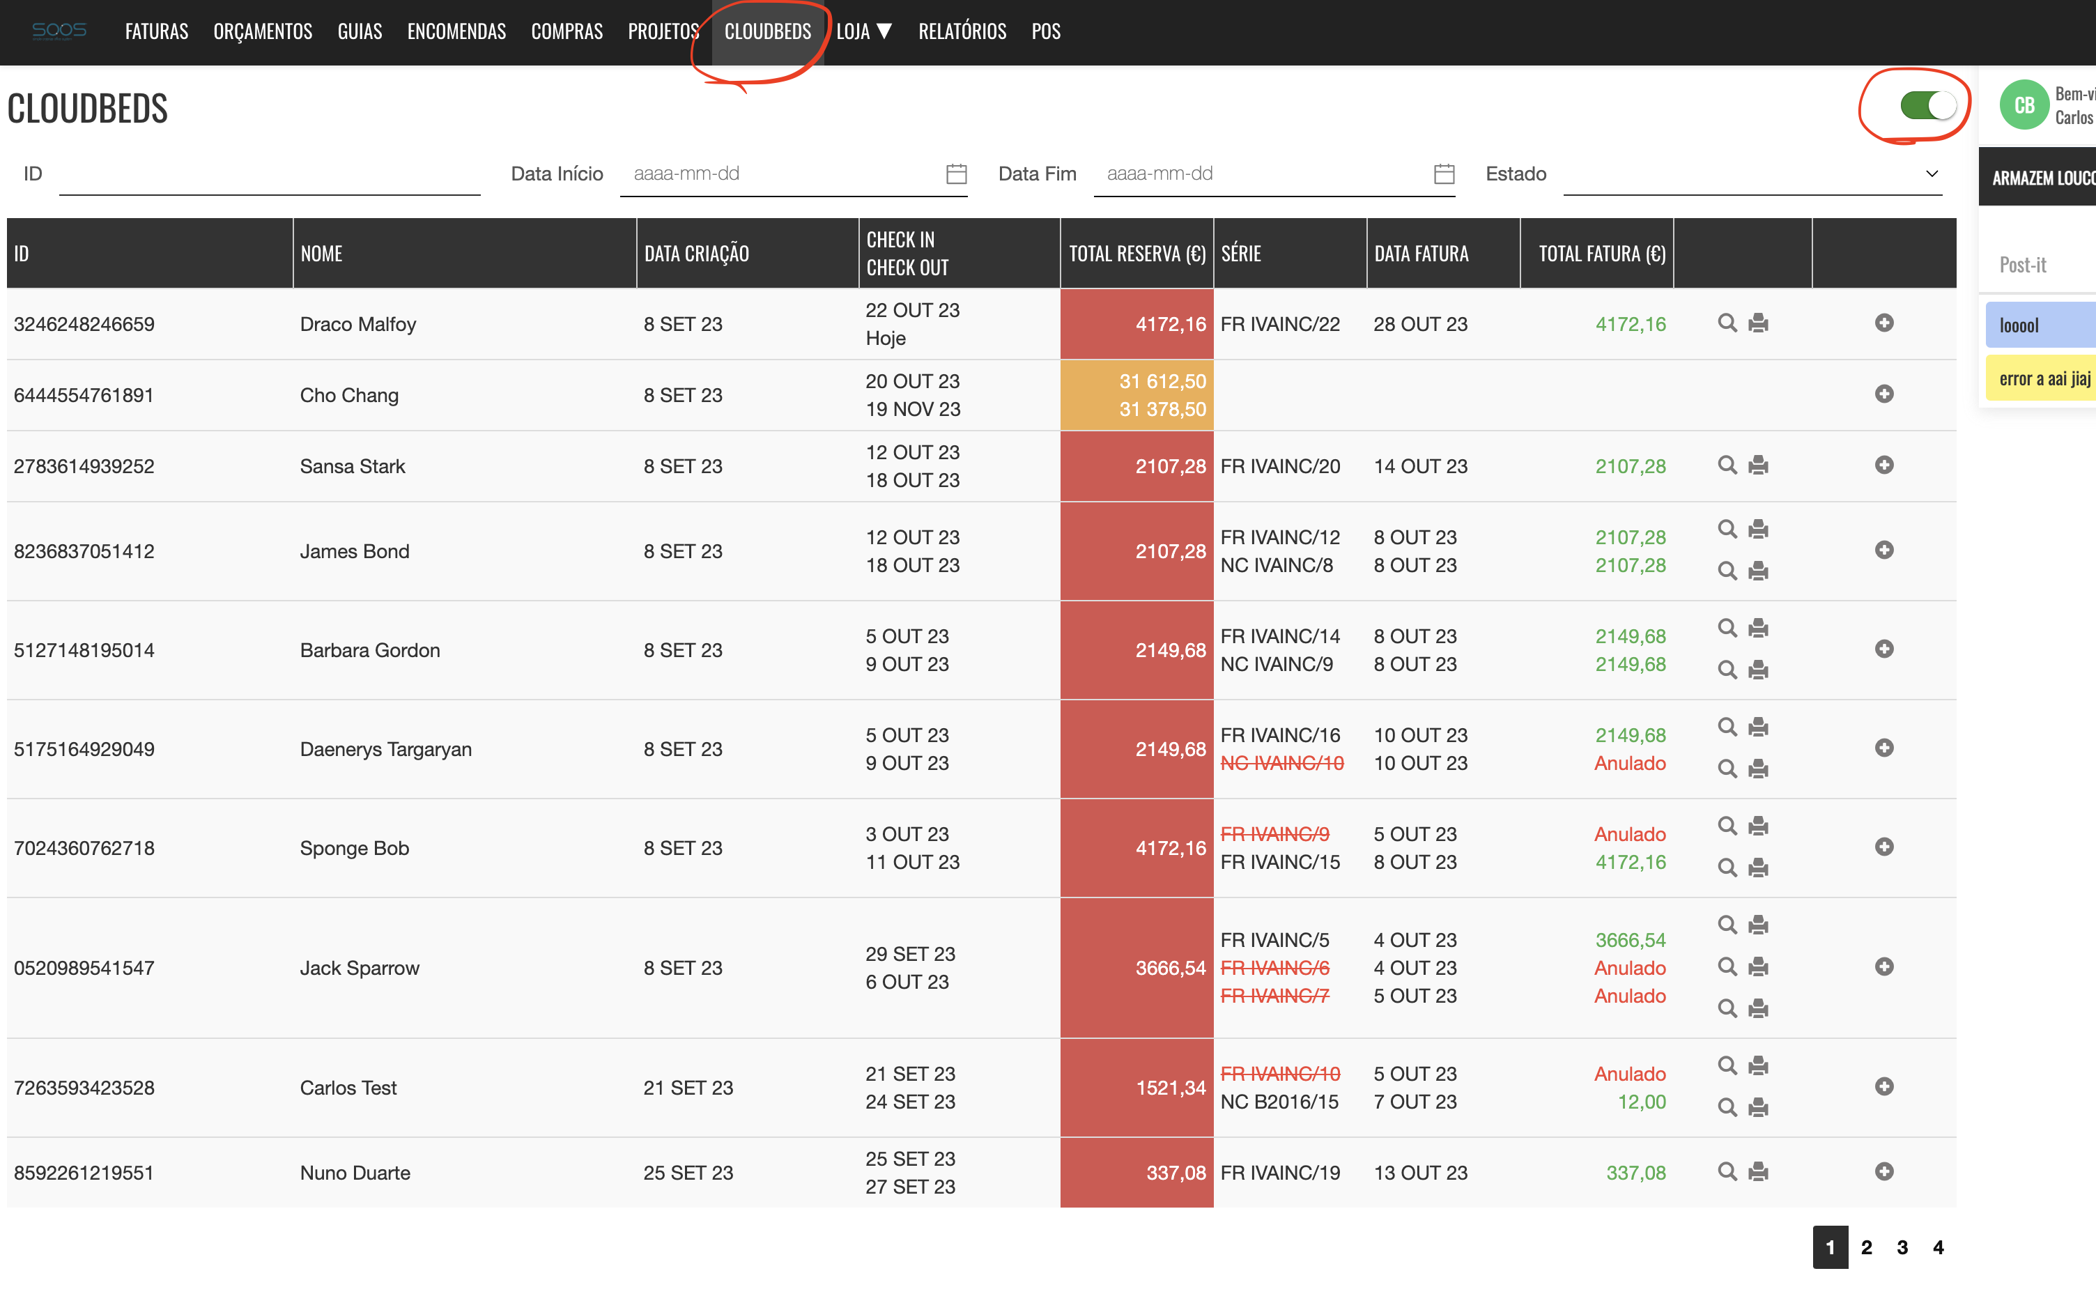Open the CLOUDBEDS tab
2096x1310 pixels.
click(x=767, y=31)
